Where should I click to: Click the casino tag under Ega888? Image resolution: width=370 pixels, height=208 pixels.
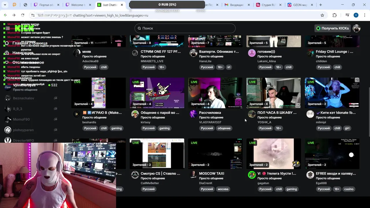[349, 189]
